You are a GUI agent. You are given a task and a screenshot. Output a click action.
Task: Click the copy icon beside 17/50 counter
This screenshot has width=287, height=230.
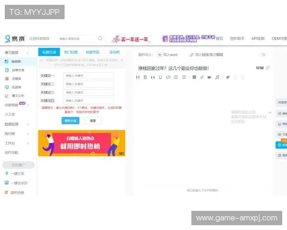point(267,68)
